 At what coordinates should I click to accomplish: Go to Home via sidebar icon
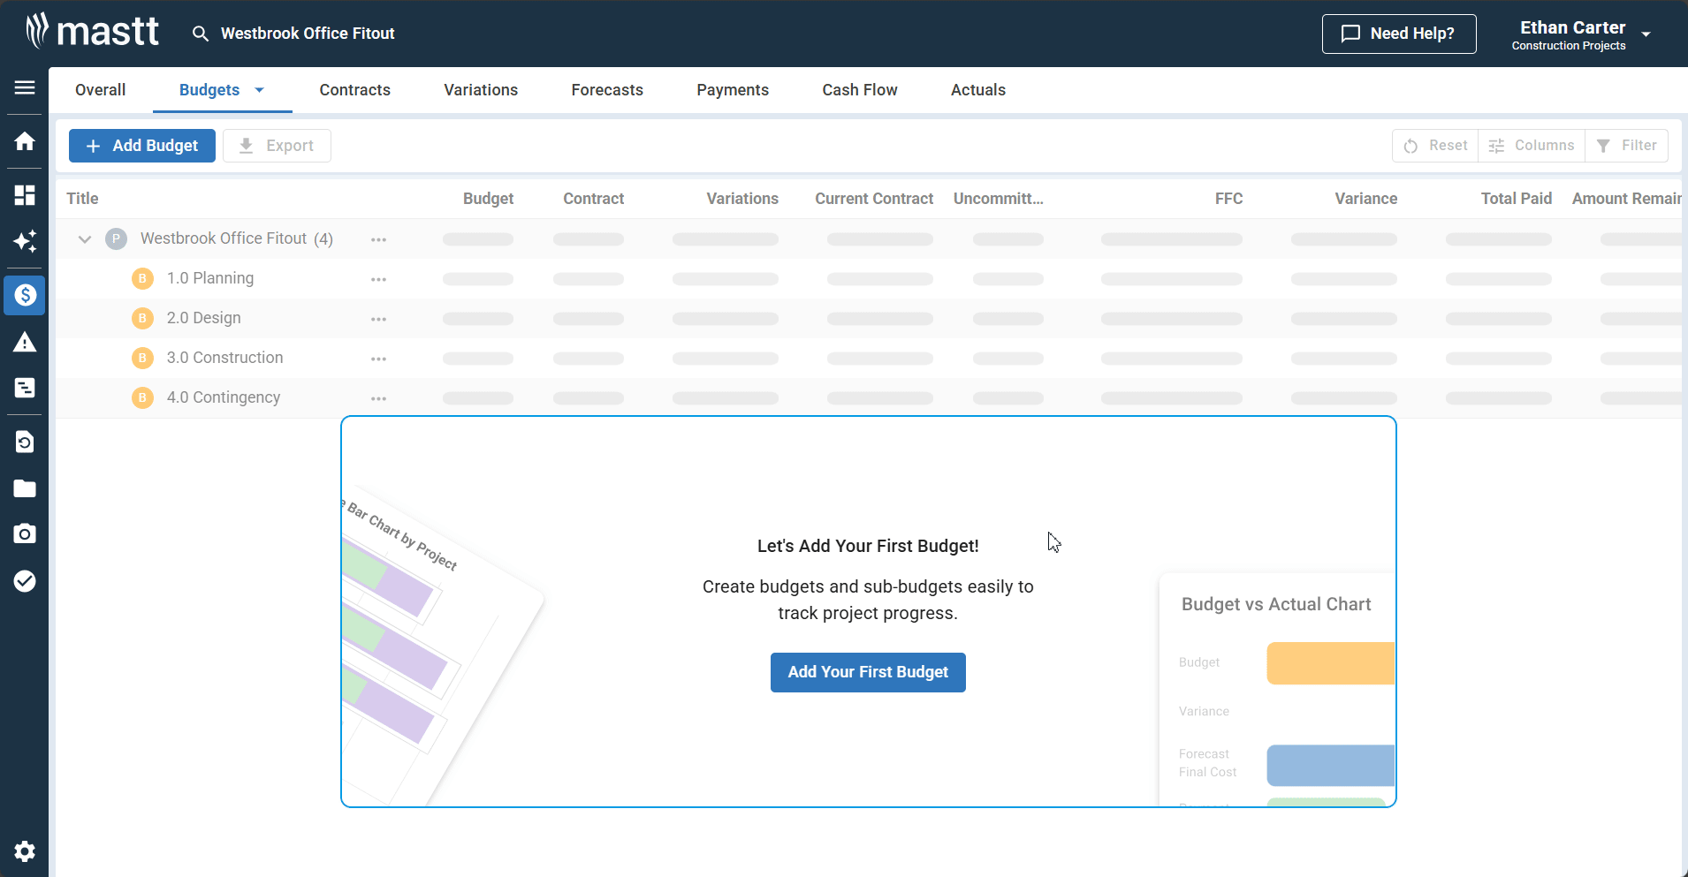pos(25,141)
